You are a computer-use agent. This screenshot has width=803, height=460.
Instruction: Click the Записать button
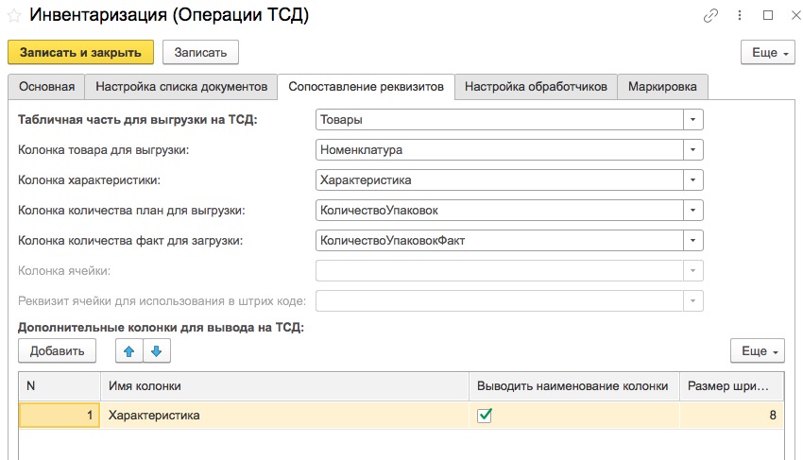(200, 52)
